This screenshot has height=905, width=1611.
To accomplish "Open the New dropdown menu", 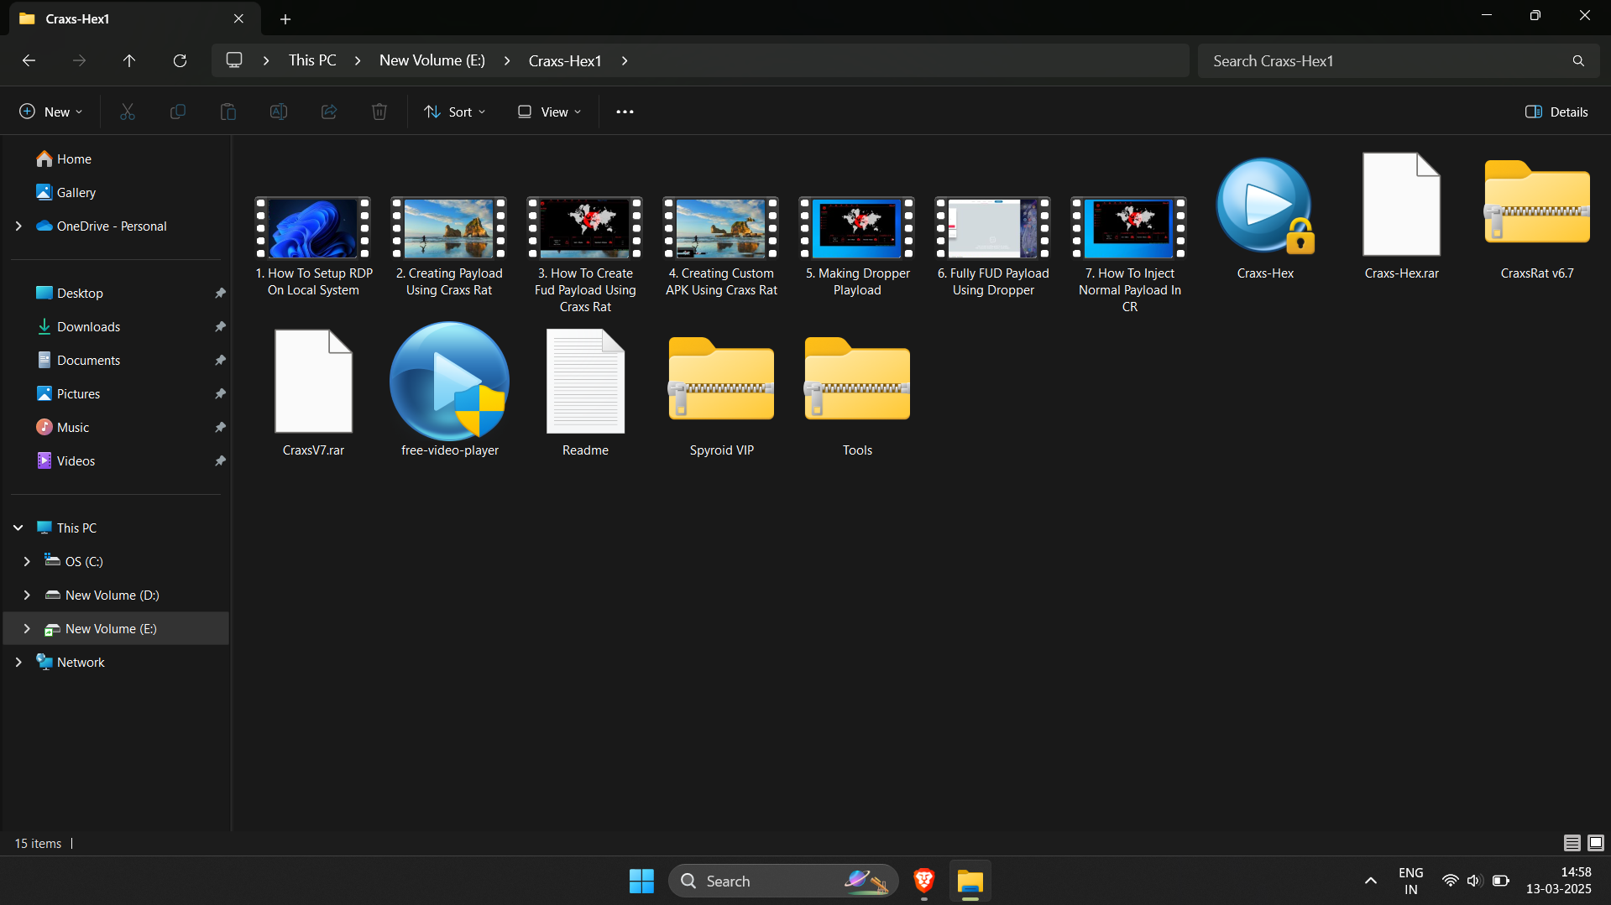I will coord(51,112).
